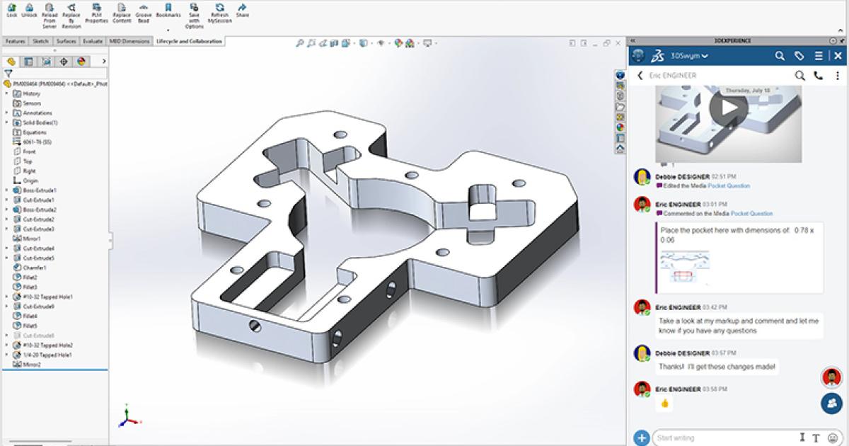Screen dimensions: 849x446
Task: Click the Lock tool in the ribbon
Action: (11, 9)
